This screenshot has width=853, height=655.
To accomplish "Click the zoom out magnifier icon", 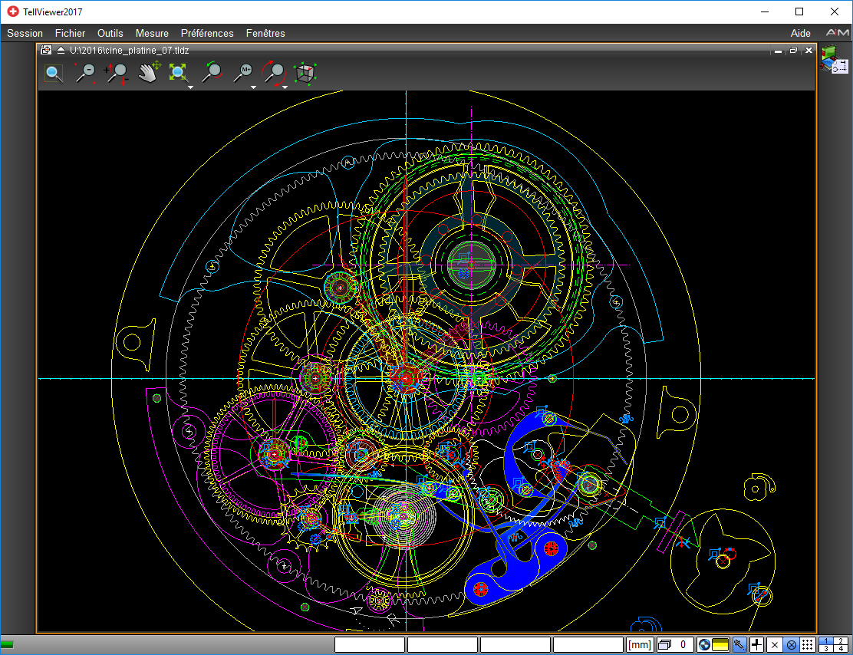I will tap(84, 73).
